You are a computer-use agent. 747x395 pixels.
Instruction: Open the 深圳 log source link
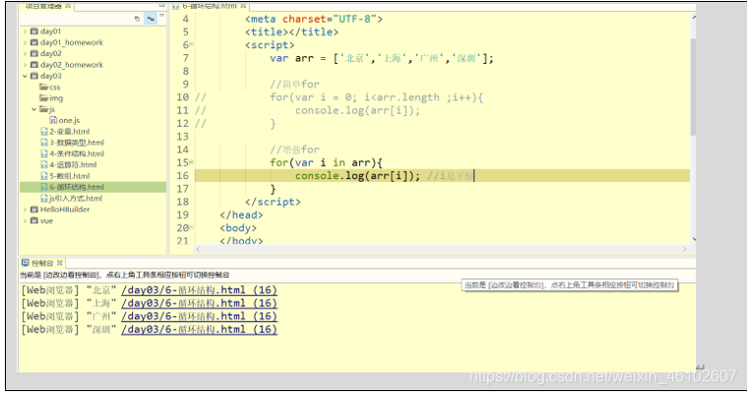coord(199,329)
